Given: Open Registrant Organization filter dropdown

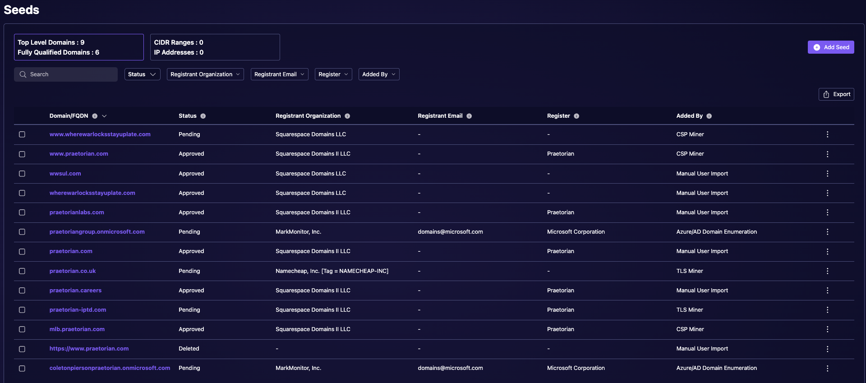Looking at the screenshot, I should tap(205, 74).
